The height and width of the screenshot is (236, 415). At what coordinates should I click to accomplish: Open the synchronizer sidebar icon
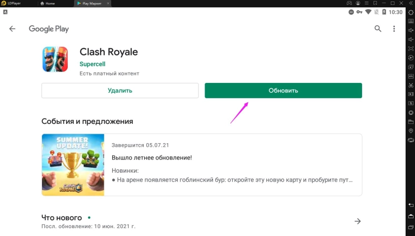(411, 103)
